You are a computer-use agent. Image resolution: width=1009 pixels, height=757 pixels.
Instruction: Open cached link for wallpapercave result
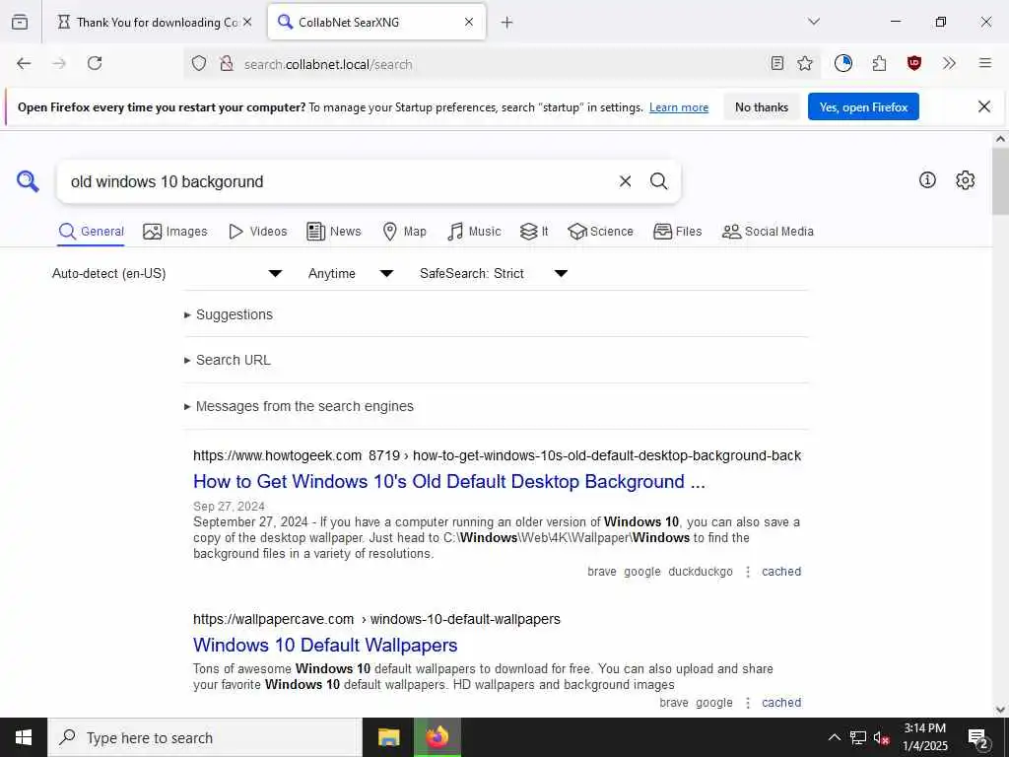coord(781,703)
